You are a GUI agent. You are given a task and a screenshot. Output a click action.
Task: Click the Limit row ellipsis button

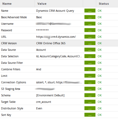(x=90, y=76)
